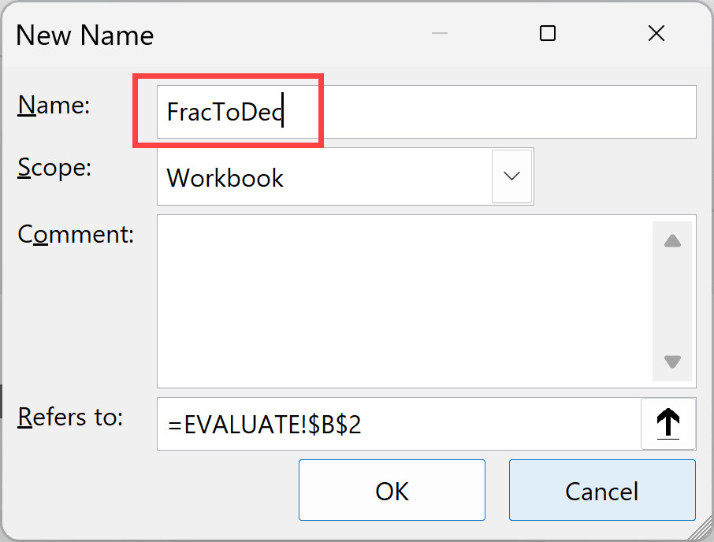The image size is (714, 542).
Task: Dismiss the dialog with Cancel
Action: 601,490
